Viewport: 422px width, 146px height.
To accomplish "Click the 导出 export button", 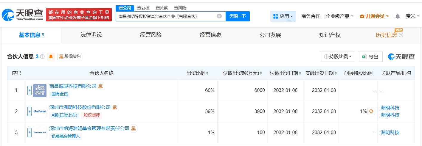I will coord(370,56).
